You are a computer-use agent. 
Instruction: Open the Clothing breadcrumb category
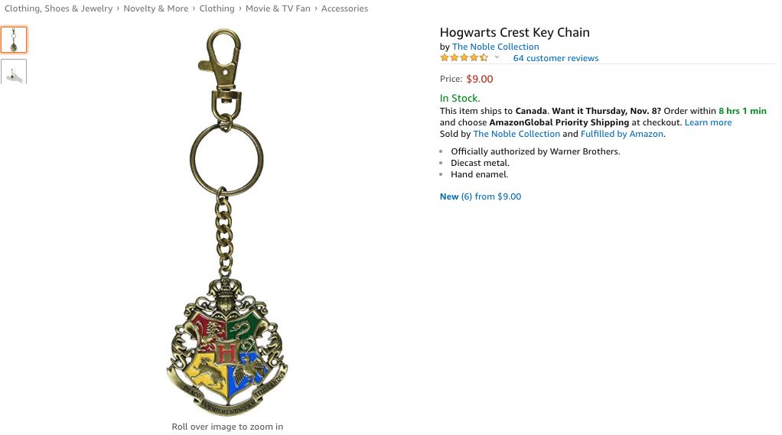point(217,8)
